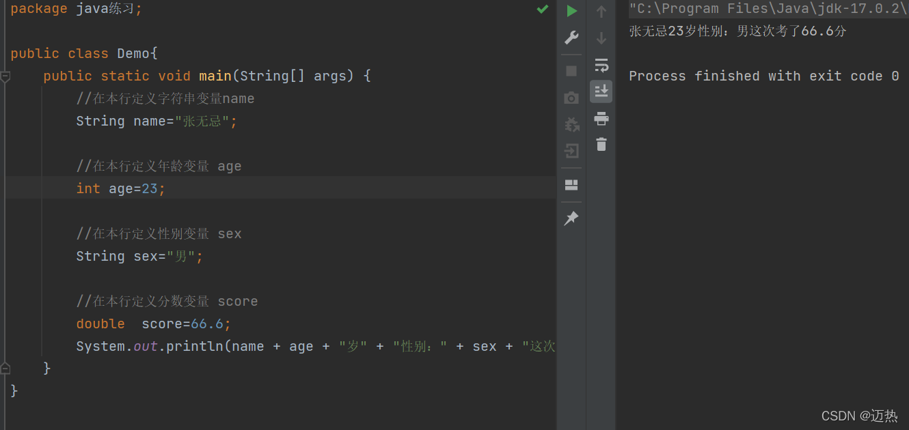The image size is (909, 430).
Task: Click the Restore layout icon
Action: click(572, 185)
